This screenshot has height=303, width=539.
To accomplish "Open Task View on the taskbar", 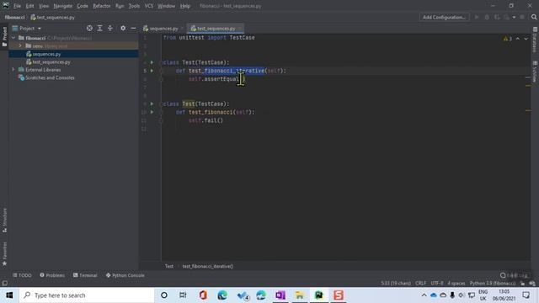I will [x=183, y=295].
